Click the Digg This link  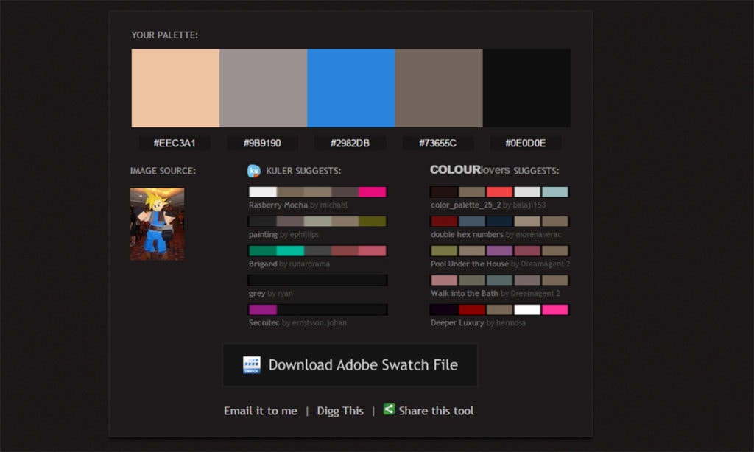[x=340, y=411]
